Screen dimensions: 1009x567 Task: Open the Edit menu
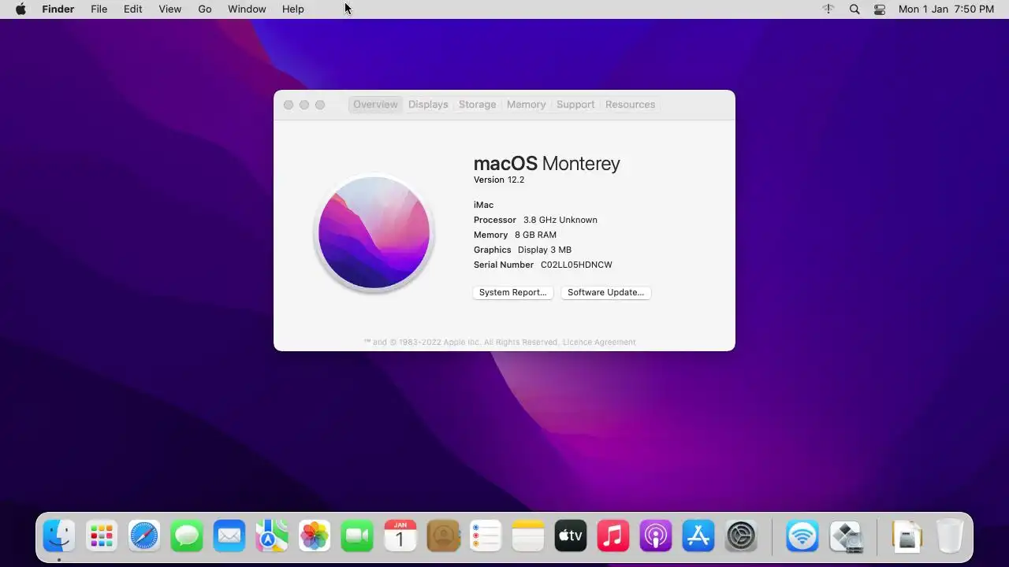pos(132,9)
